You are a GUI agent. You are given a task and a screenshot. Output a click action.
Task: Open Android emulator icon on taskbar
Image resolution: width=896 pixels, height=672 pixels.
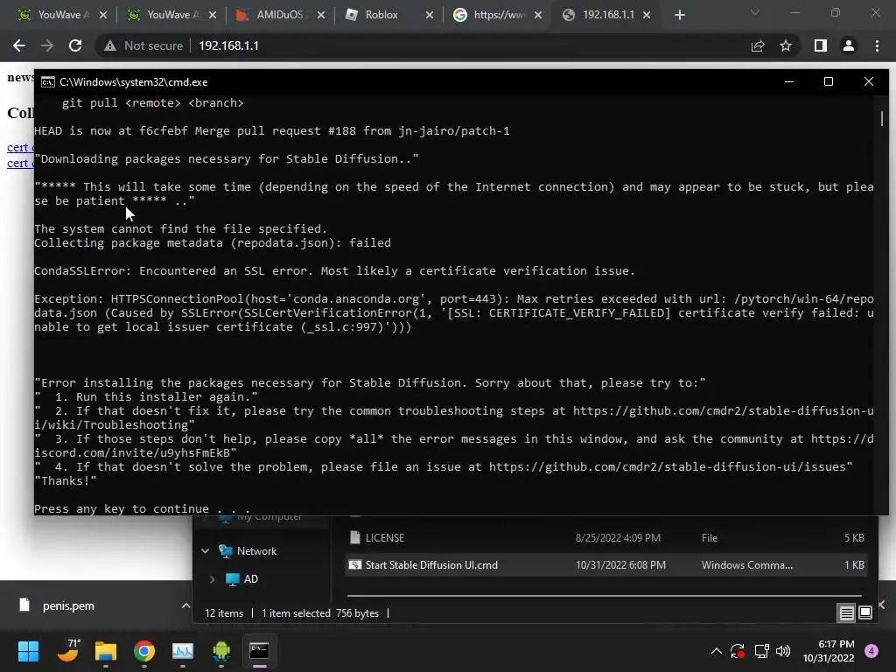point(221,651)
